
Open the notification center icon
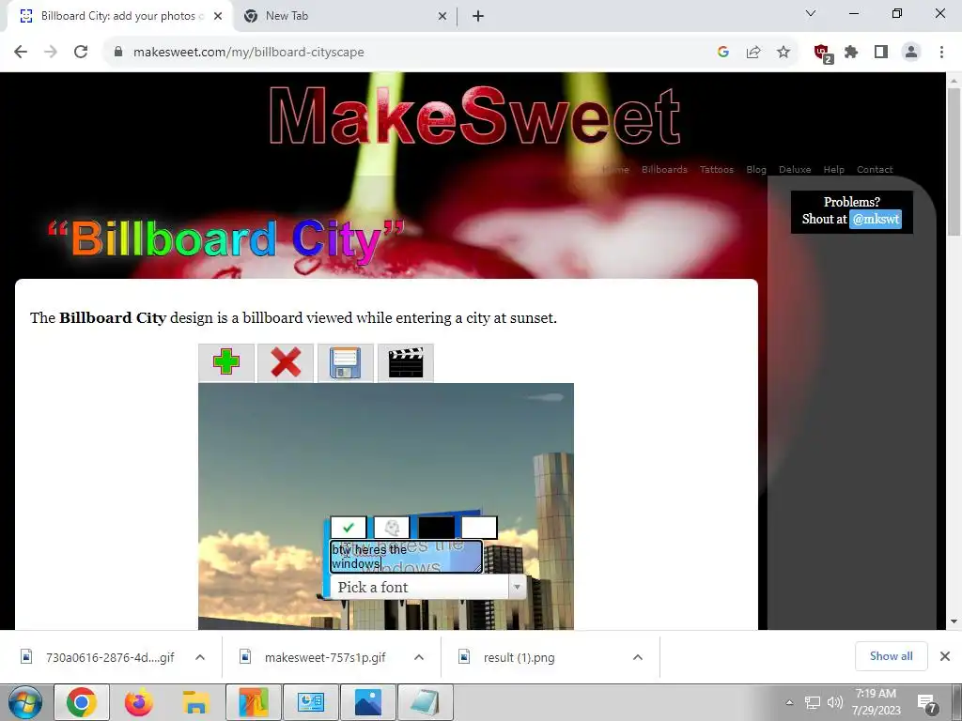click(x=927, y=704)
